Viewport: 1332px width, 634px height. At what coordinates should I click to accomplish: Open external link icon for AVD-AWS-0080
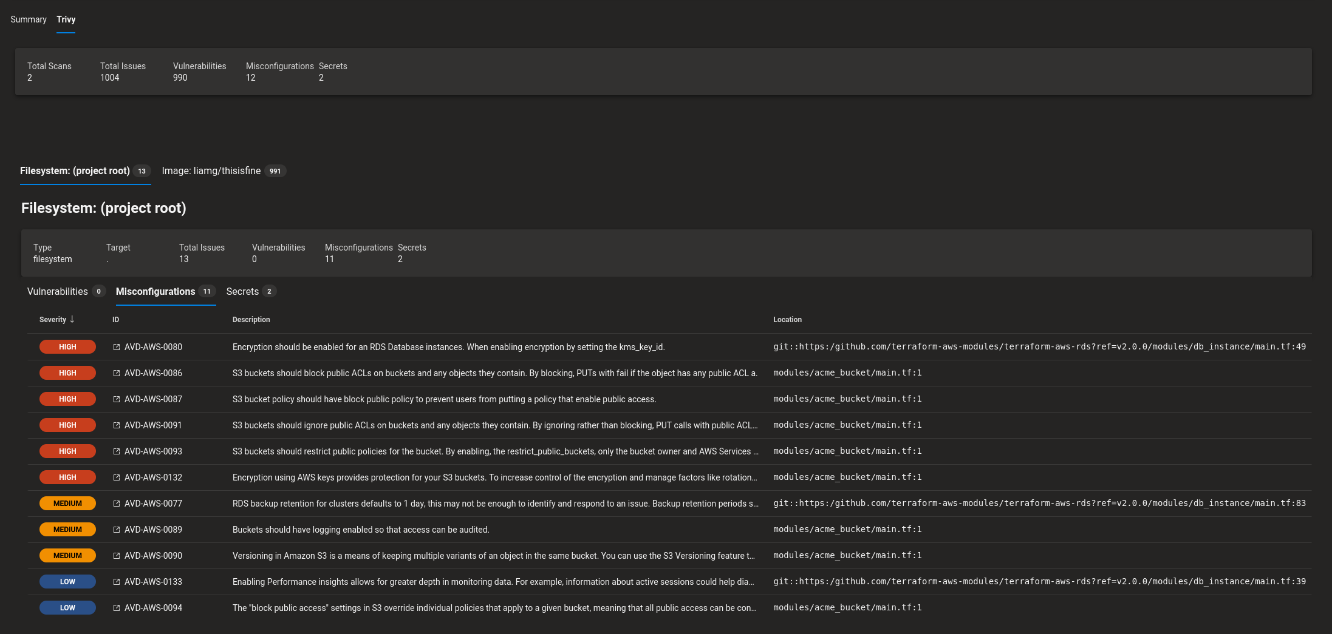117,347
